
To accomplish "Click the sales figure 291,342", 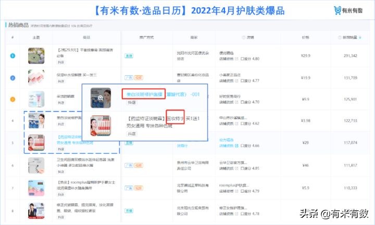I will [351, 56].
